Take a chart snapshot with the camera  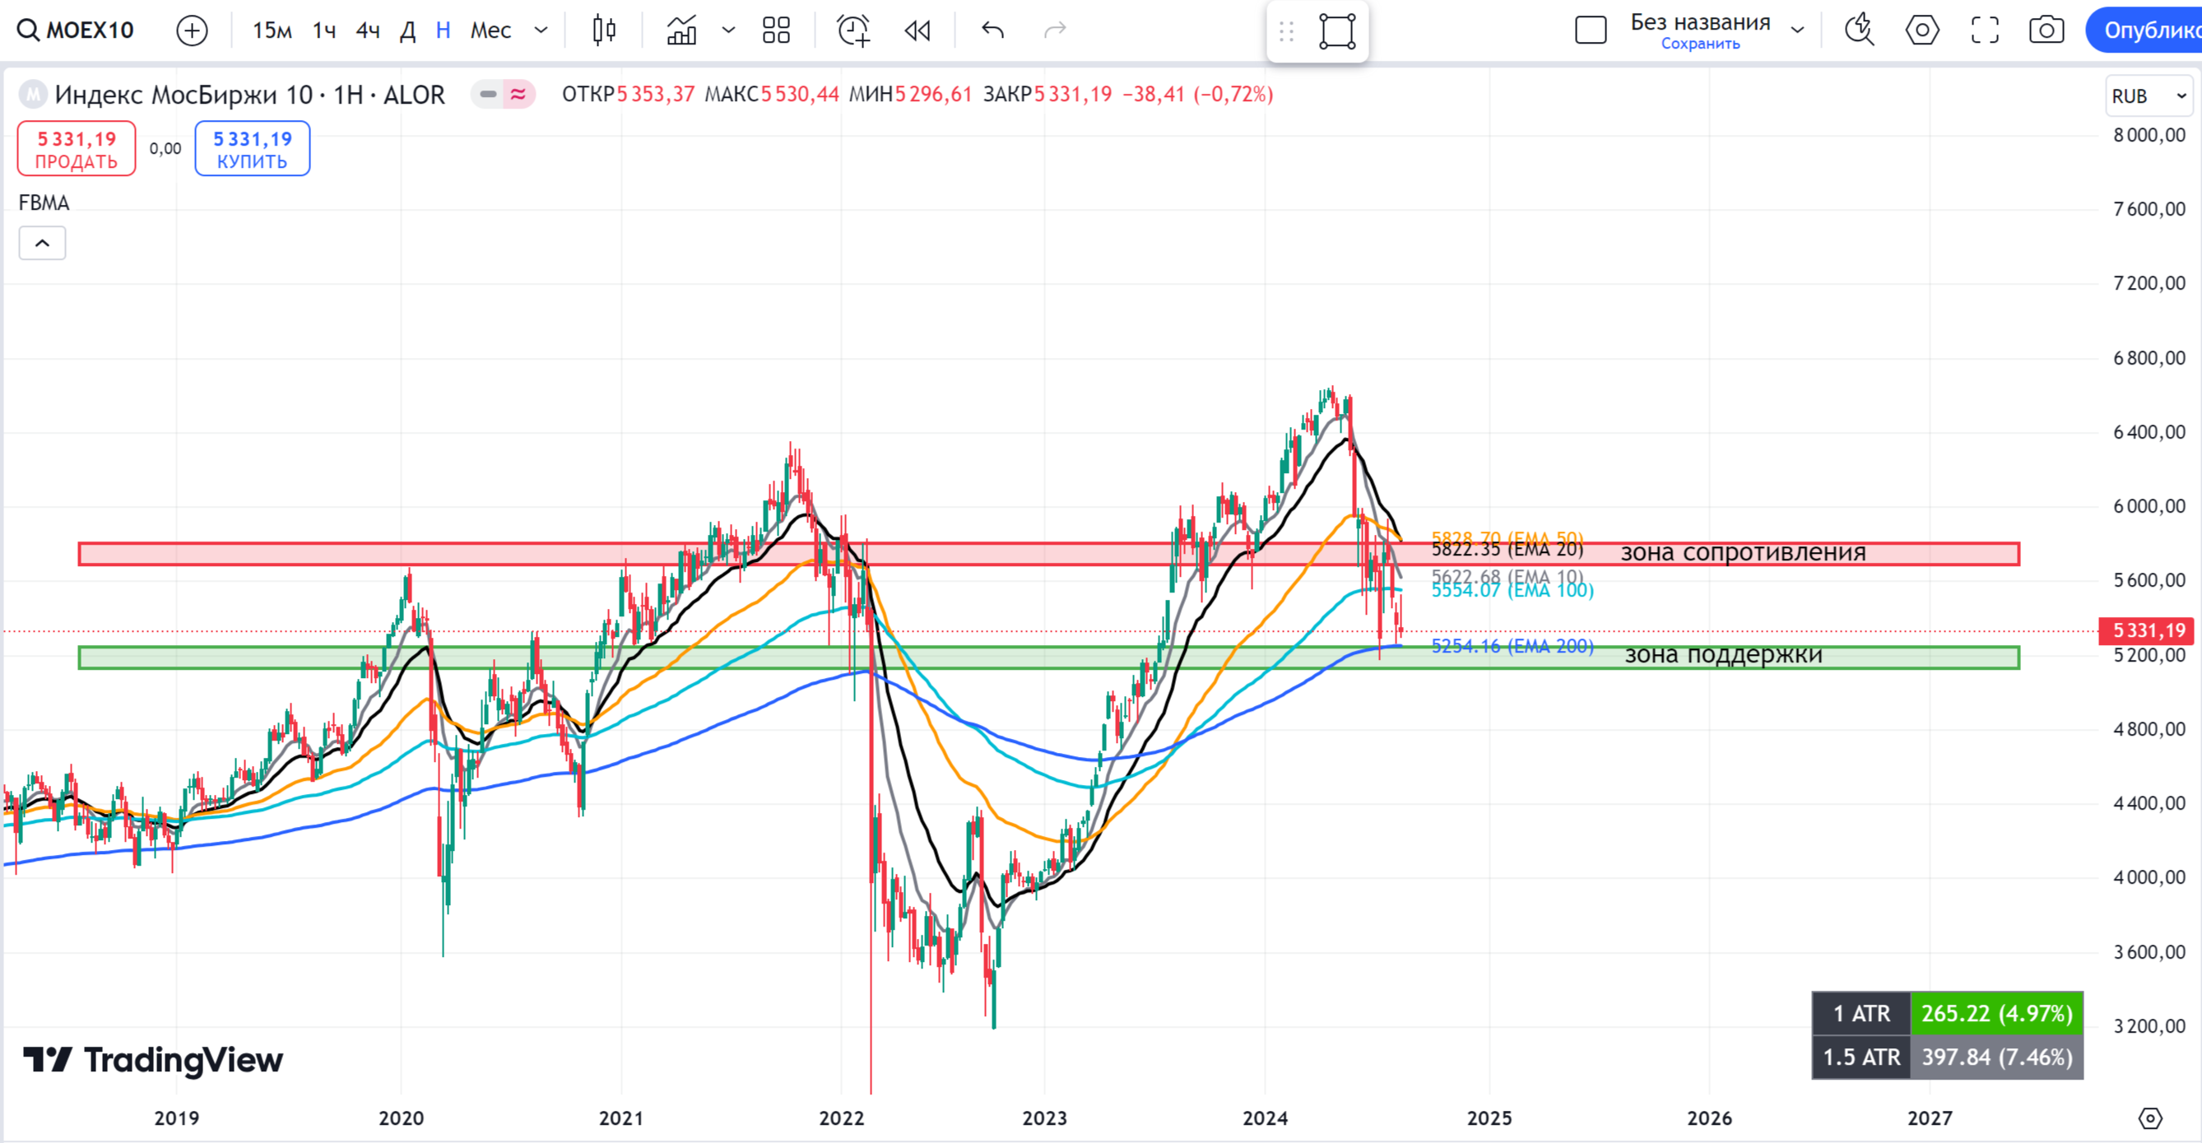2046,30
